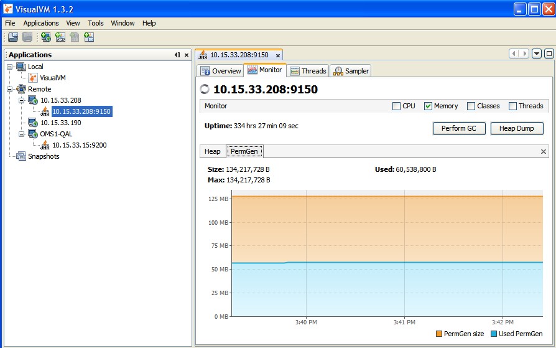Screen dimensions: 556x348
Task: Uncheck the Memory monitor checkbox
Action: 428,106
